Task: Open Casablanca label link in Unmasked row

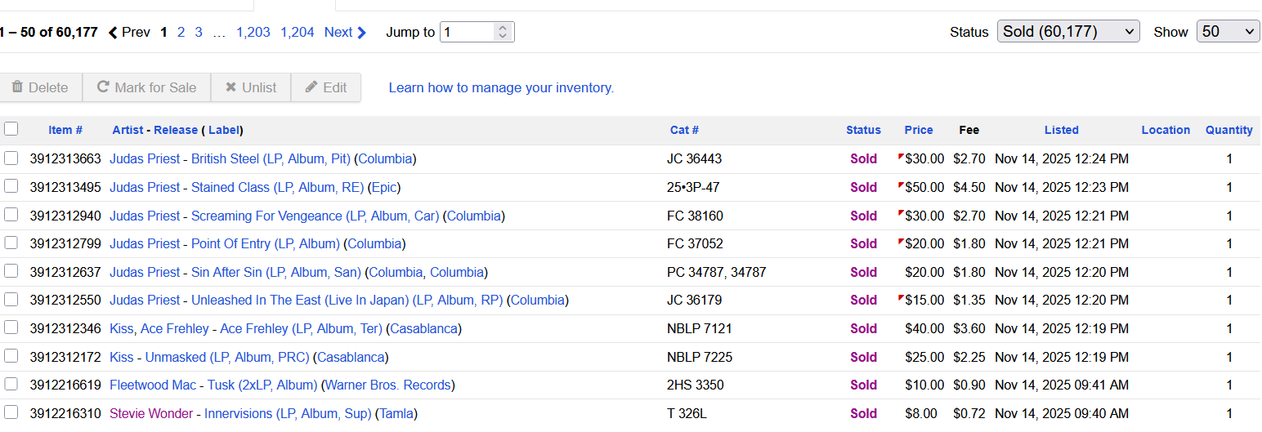Action: click(x=351, y=357)
